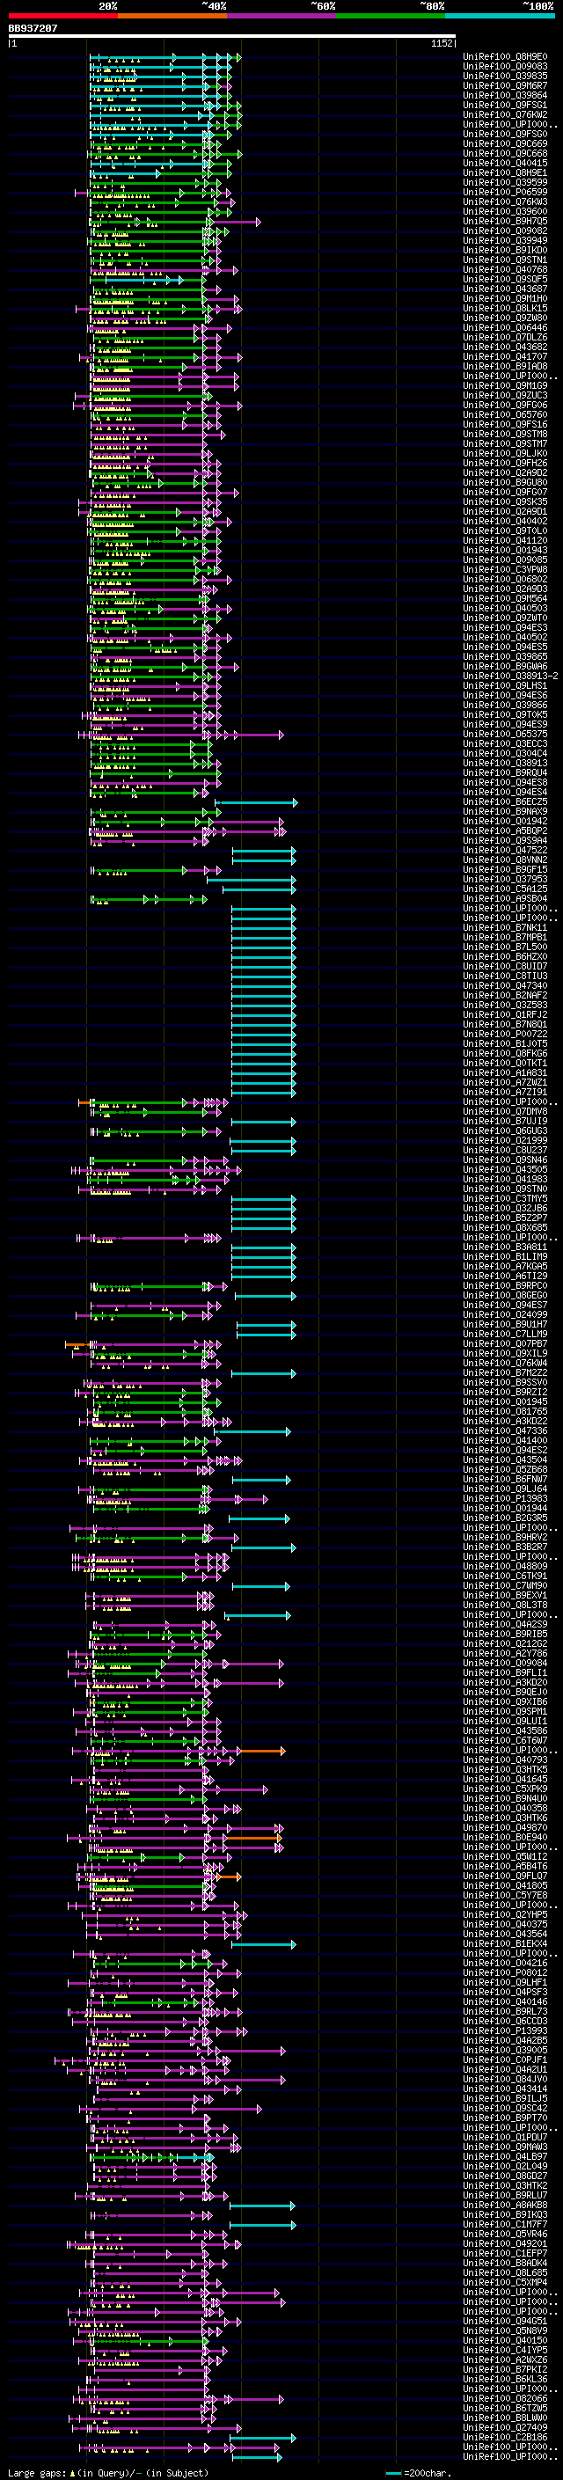Select hit label UniRef100_Q37953
The image size is (563, 2480).
coord(505,879)
